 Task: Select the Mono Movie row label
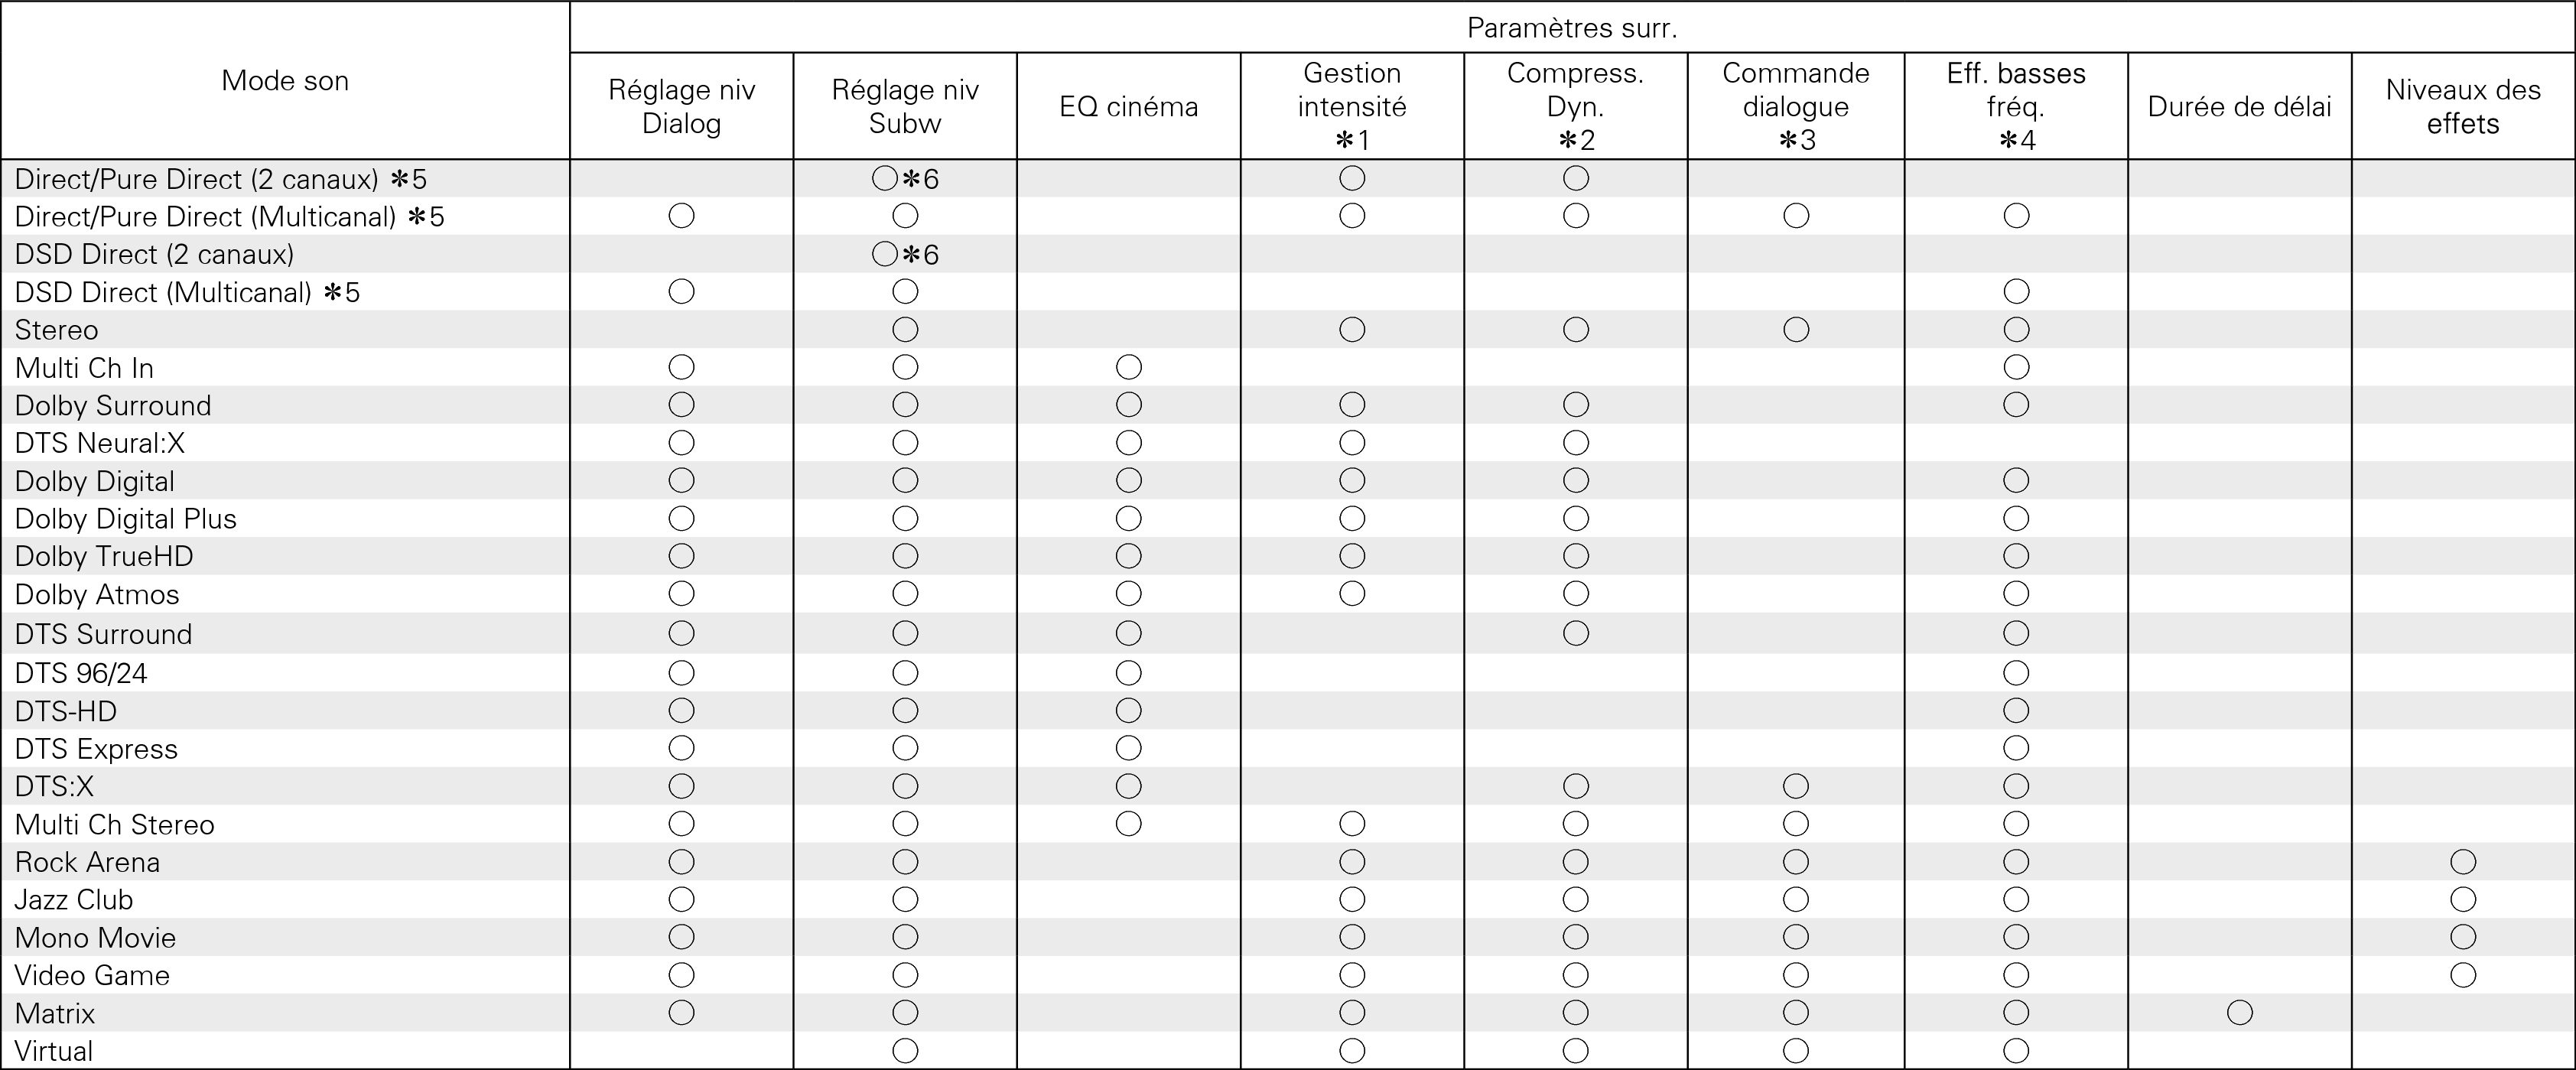point(95,938)
